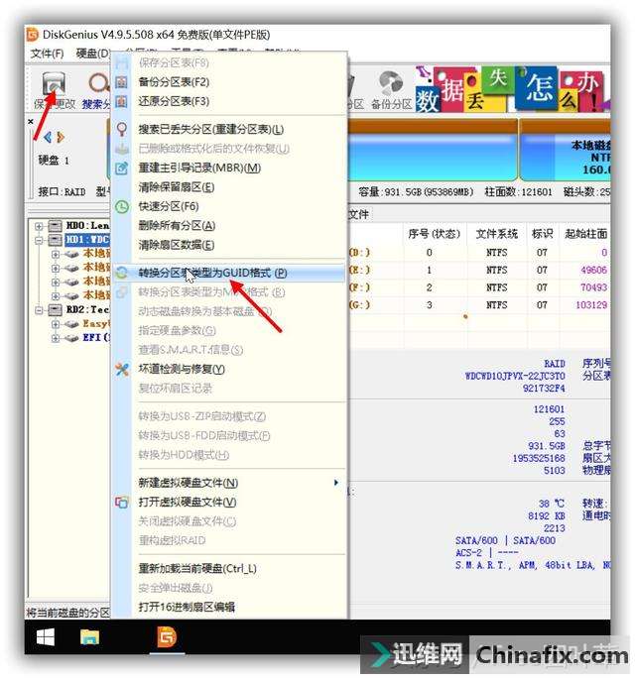This screenshot has height=679, width=635.
Task: Click the previous disk left arrow
Action: [x=48, y=137]
